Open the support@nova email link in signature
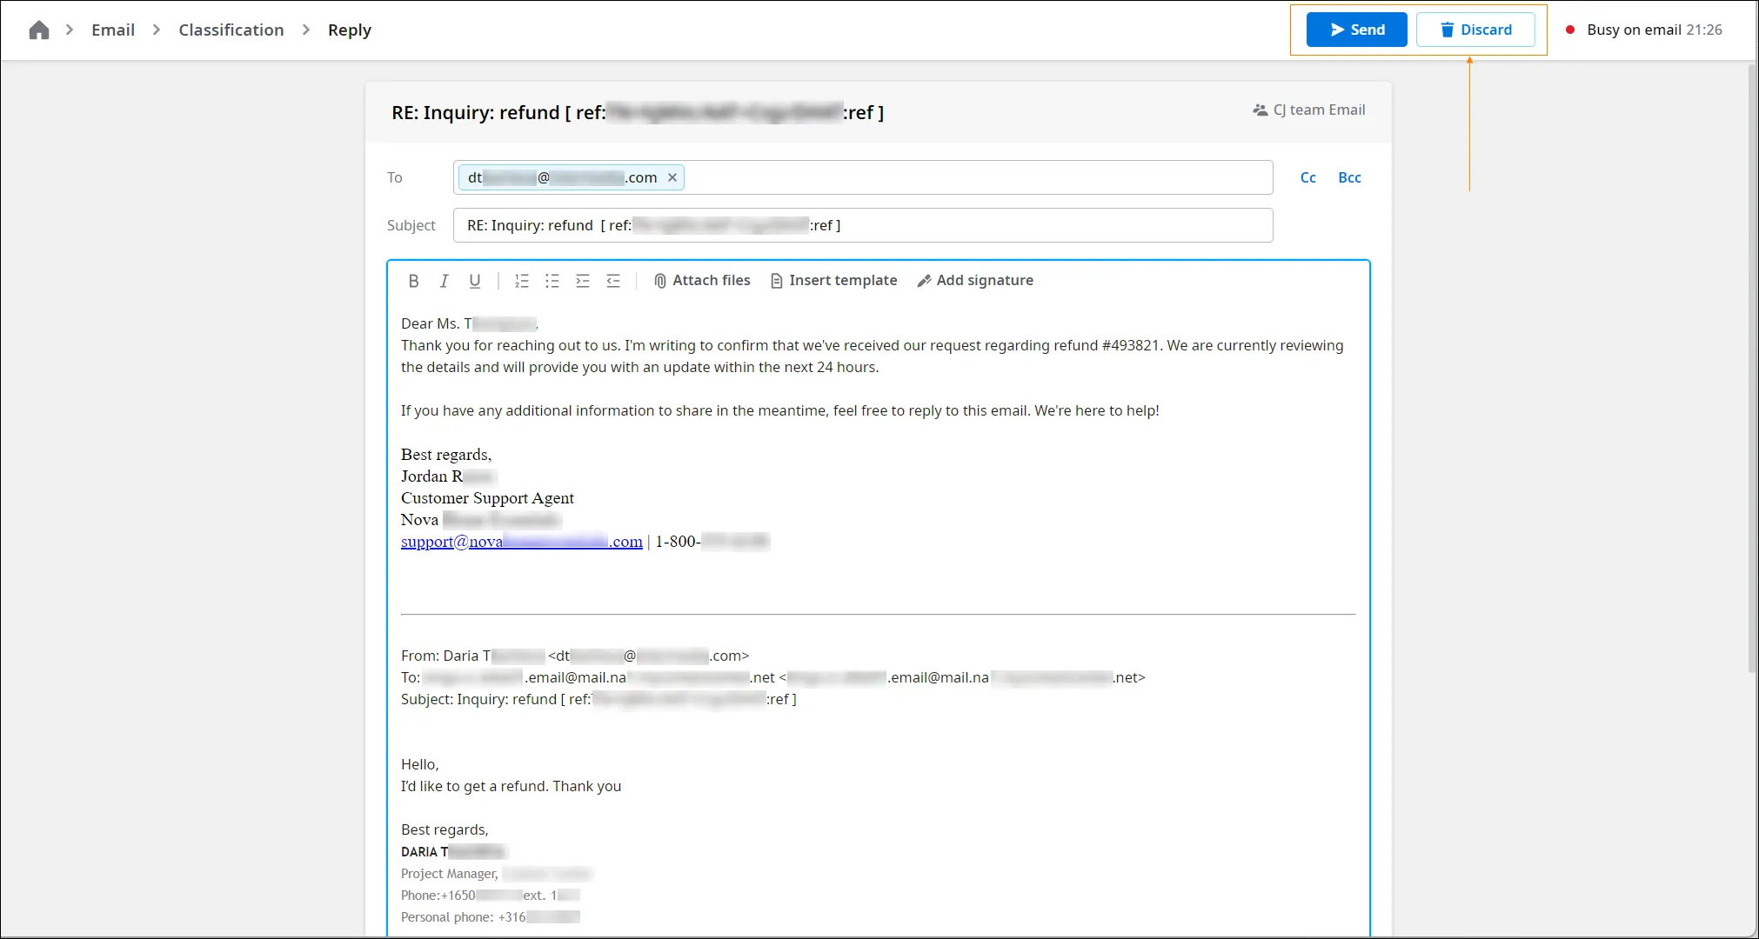Viewport: 1759px width, 939px height. [522, 542]
